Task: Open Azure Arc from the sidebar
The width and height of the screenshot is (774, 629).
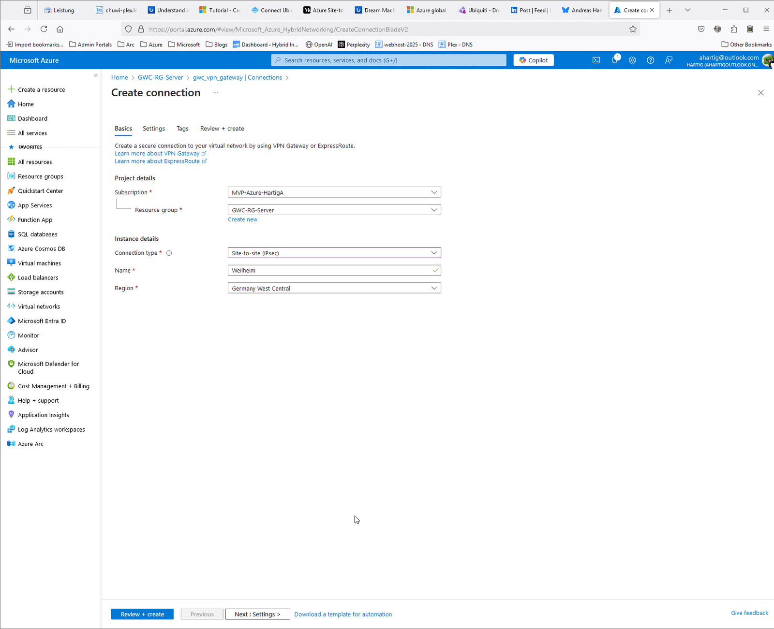Action: pos(30,443)
